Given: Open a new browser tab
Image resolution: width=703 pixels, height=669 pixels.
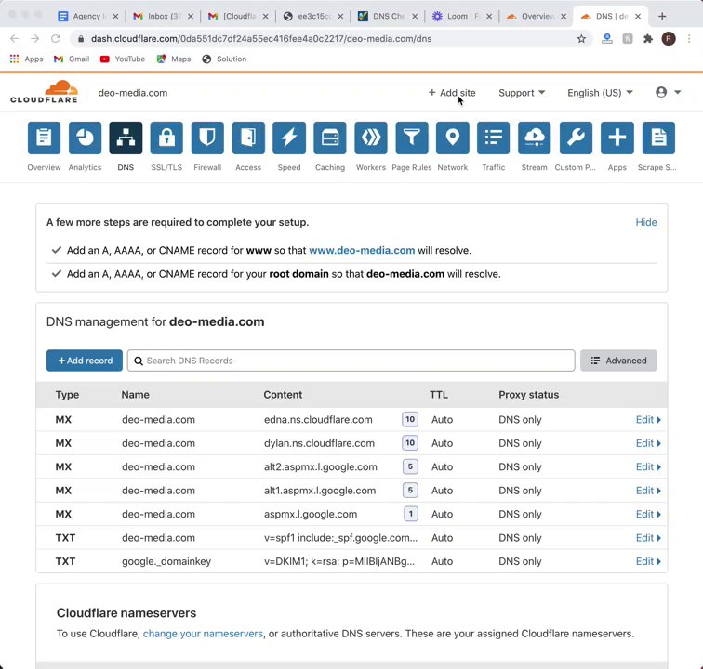Looking at the screenshot, I should (662, 16).
